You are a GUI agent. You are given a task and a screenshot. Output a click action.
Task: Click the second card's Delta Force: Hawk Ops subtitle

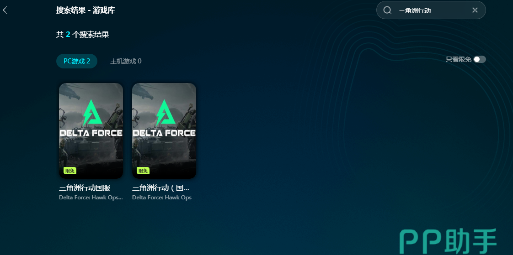(x=161, y=198)
